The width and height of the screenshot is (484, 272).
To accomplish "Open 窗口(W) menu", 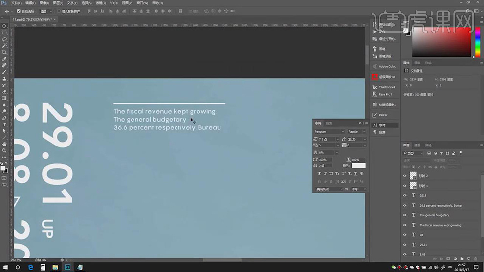I will pos(142,3).
